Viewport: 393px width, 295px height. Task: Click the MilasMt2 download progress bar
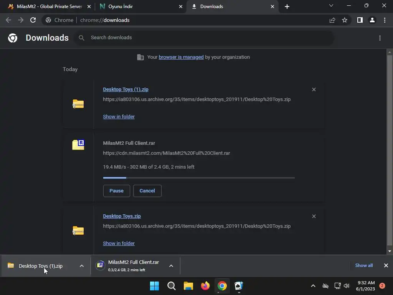pos(199,178)
